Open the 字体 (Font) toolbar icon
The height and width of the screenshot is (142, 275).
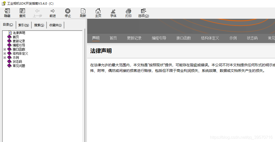pyautogui.click(x=113, y=11)
